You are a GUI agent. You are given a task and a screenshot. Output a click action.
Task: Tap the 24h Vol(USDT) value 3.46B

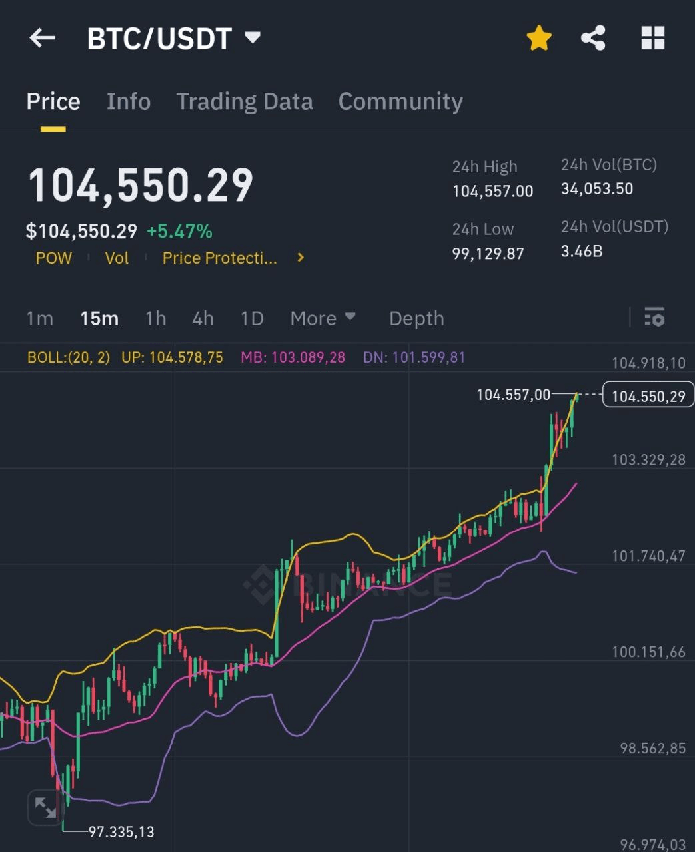pos(582,251)
